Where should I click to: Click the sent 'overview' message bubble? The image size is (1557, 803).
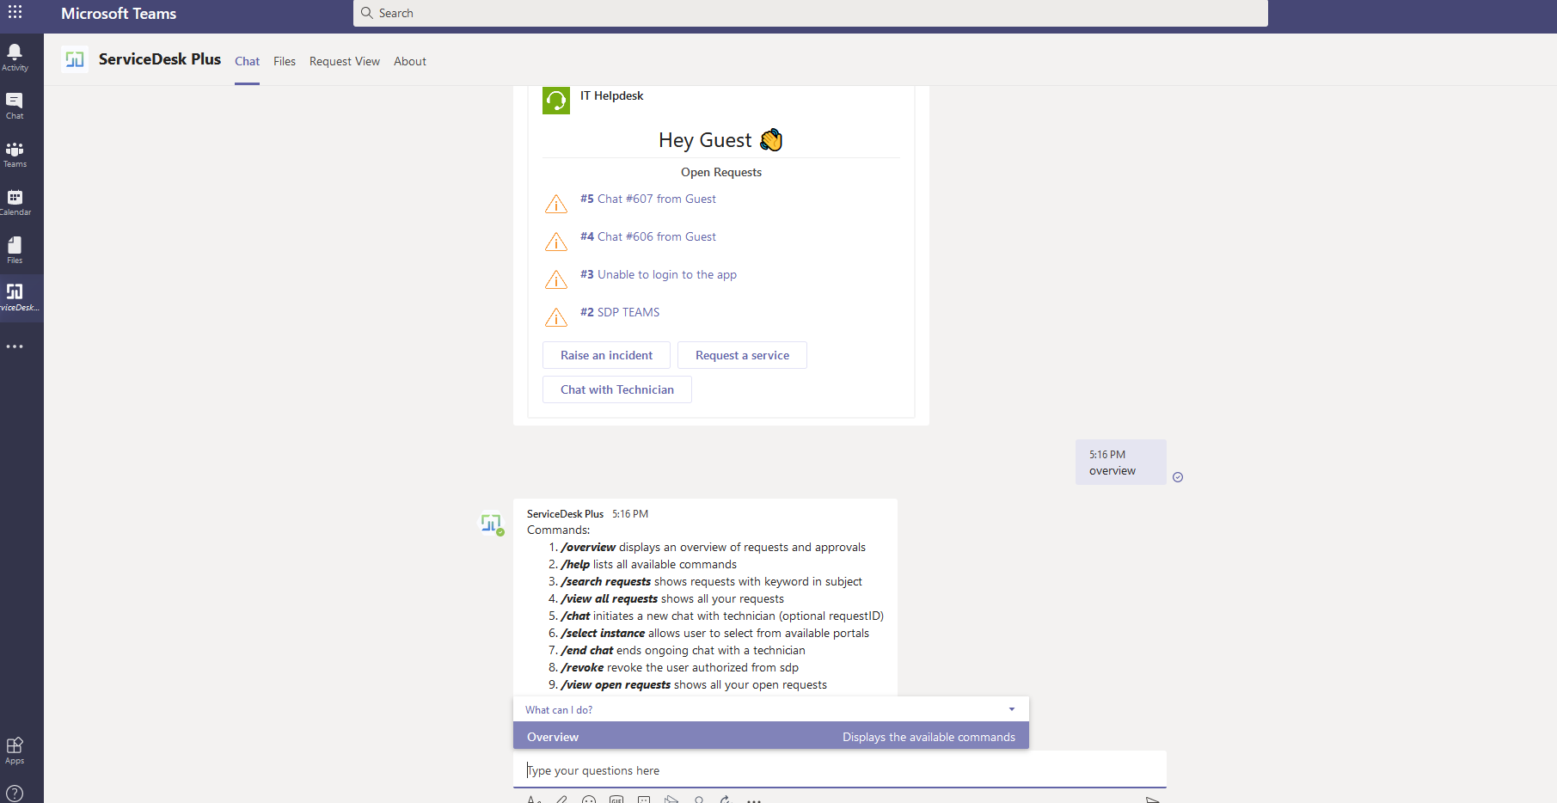point(1120,463)
